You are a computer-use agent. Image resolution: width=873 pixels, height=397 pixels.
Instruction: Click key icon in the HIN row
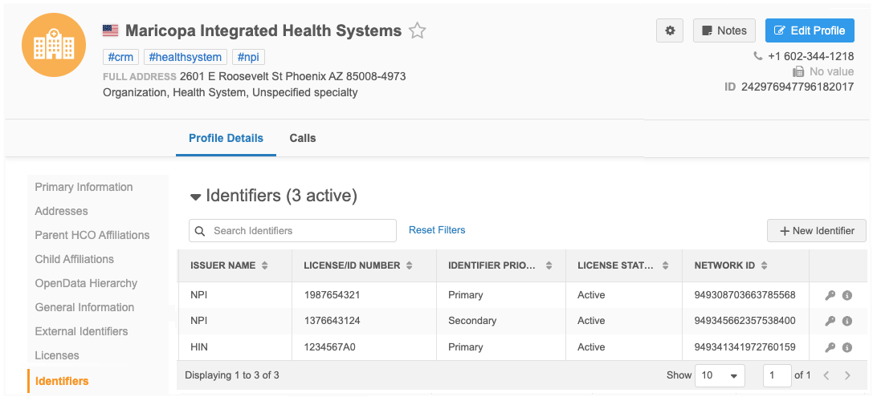[x=830, y=347]
